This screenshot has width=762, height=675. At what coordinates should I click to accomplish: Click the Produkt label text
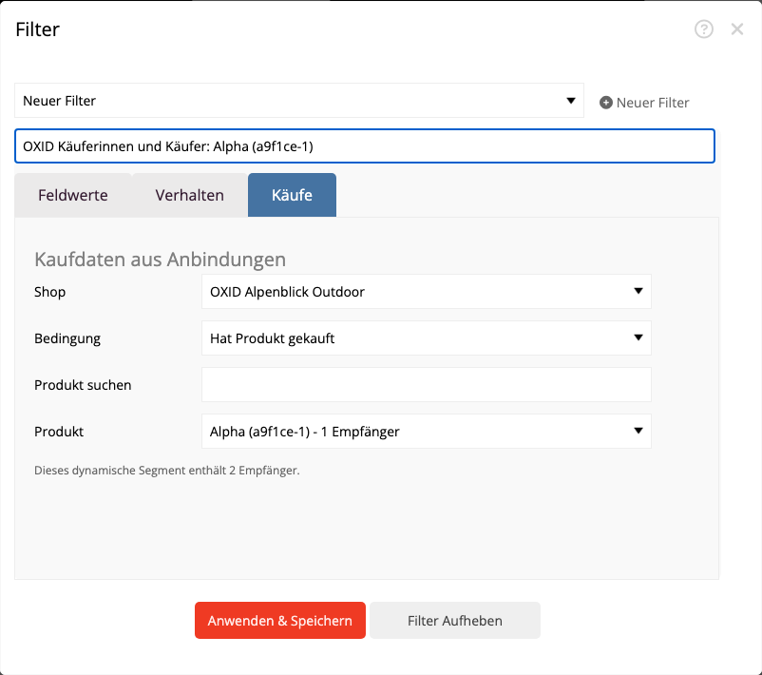59,432
